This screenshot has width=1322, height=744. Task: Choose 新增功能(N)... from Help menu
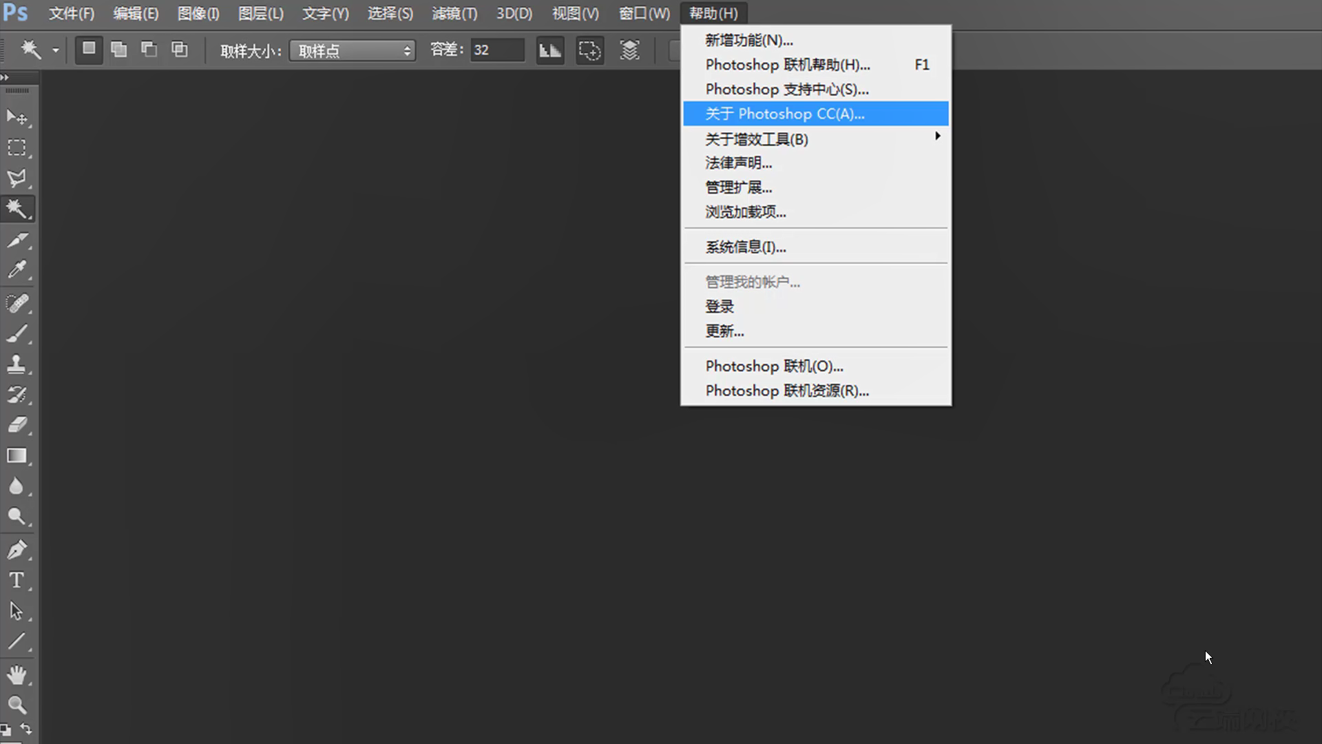pyautogui.click(x=816, y=40)
